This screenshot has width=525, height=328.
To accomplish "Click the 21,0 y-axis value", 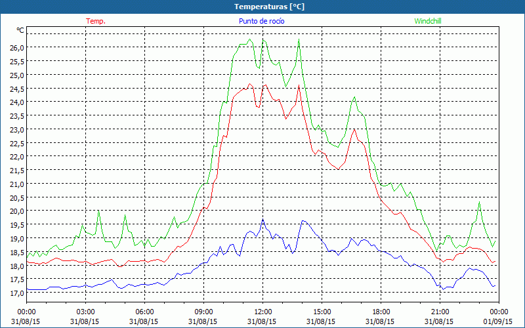I will (17, 184).
